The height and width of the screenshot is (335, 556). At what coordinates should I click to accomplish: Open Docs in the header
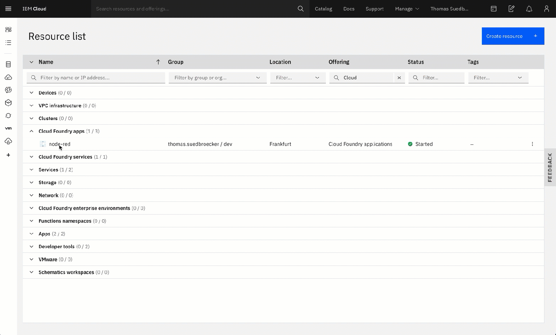click(349, 8)
